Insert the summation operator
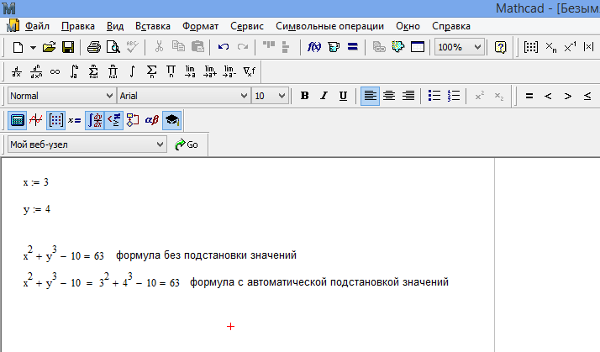 click(x=151, y=71)
